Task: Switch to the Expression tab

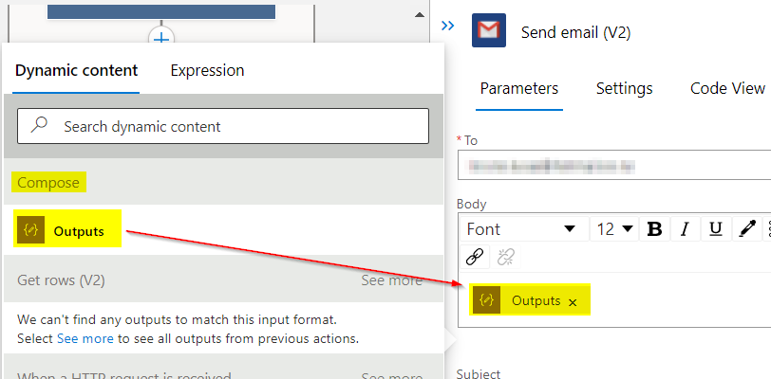Action: [x=207, y=70]
